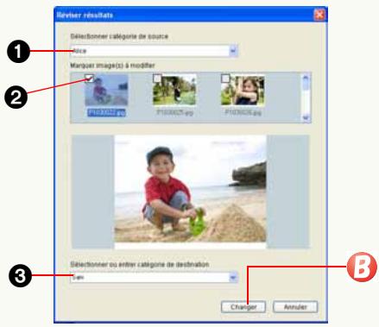Select the garden path thumbnail image
Screen dimensions: 379x327
coord(174,90)
